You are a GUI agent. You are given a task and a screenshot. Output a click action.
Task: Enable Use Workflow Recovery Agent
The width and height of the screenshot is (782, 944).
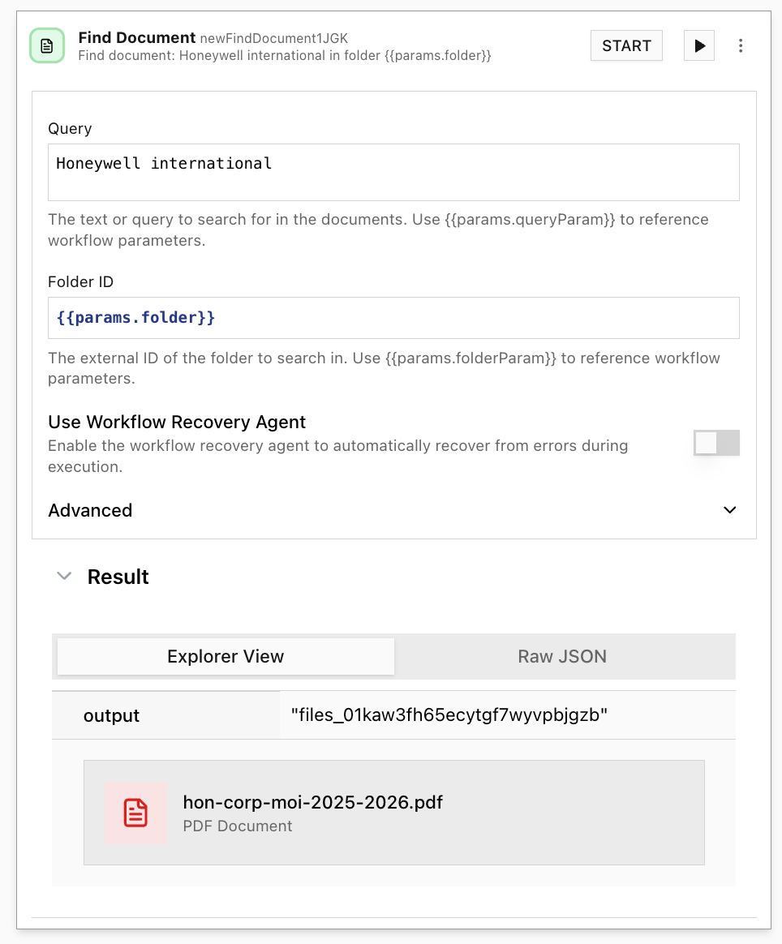[716, 443]
